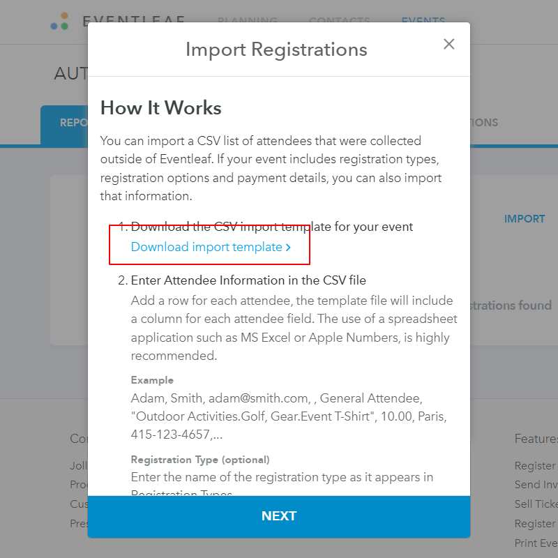This screenshot has height=558, width=558.
Task: Open the PLANNING navigation menu
Action: coord(247,21)
